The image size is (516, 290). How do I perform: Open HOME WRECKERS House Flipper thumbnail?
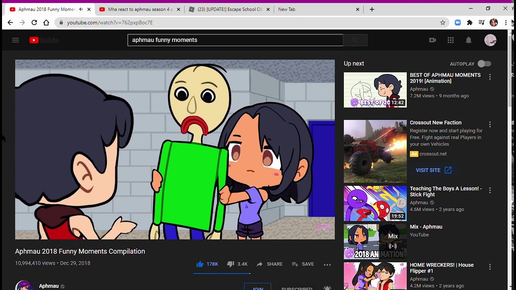tap(375, 276)
